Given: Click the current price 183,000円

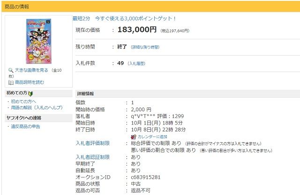Looking at the screenshot, I should pyautogui.click(x=137, y=29).
